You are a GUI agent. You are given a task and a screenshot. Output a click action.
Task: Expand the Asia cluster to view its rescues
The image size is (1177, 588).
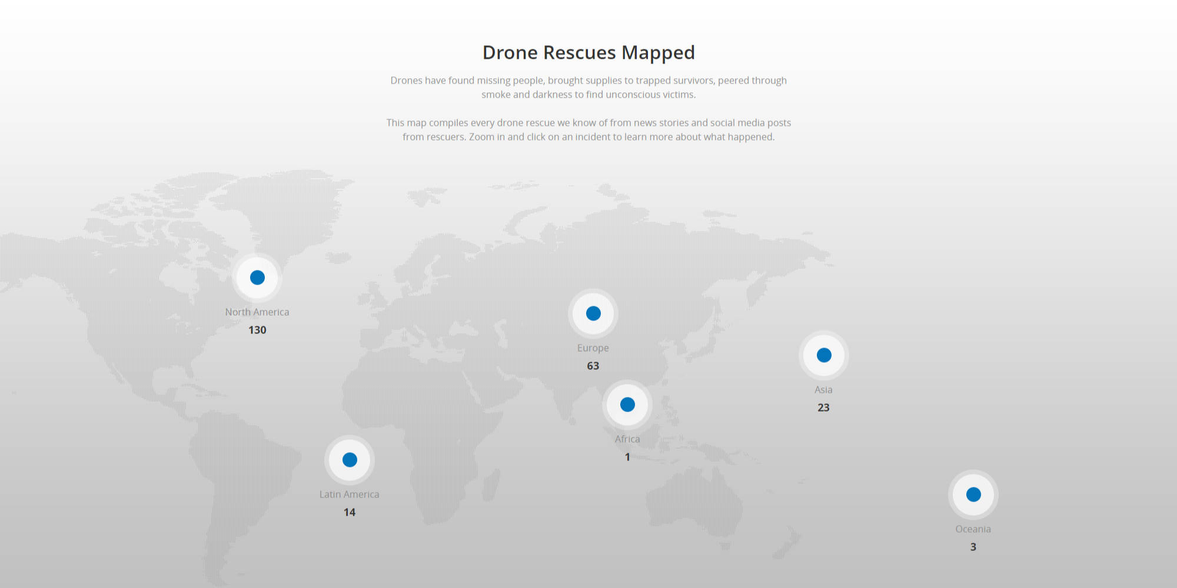pyautogui.click(x=823, y=355)
